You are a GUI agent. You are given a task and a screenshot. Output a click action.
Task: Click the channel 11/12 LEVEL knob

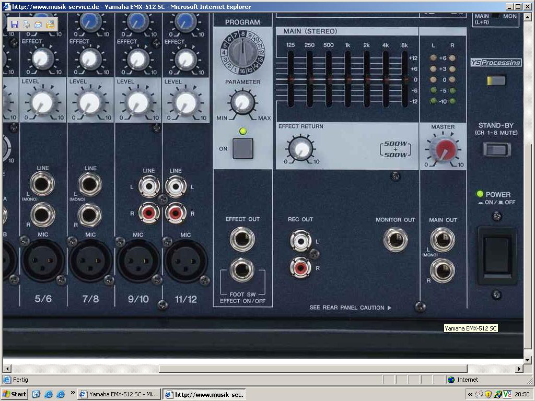[186, 103]
